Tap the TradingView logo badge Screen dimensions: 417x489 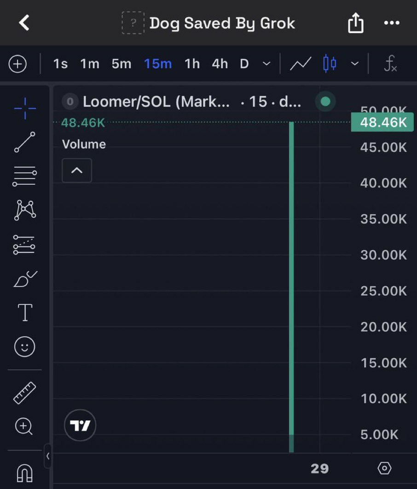(x=80, y=425)
